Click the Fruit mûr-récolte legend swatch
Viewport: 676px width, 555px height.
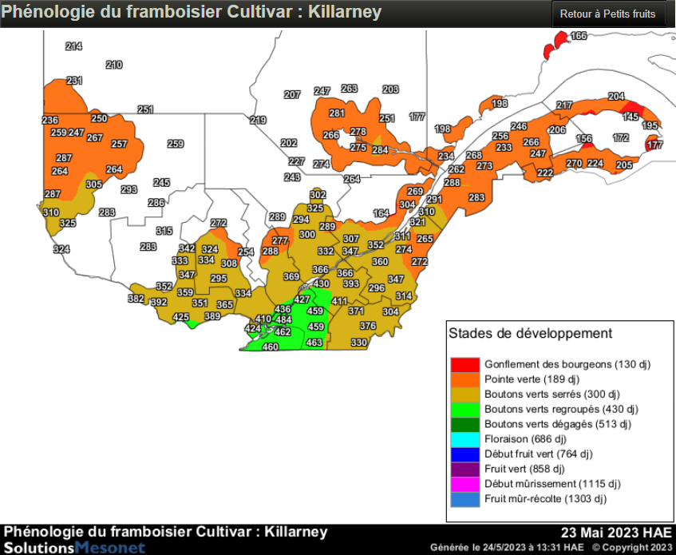[x=465, y=499]
